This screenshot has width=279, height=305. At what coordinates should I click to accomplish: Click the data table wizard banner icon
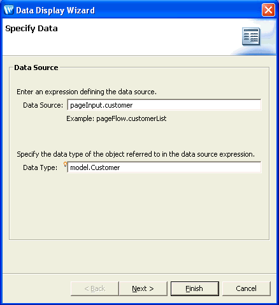tap(251, 36)
